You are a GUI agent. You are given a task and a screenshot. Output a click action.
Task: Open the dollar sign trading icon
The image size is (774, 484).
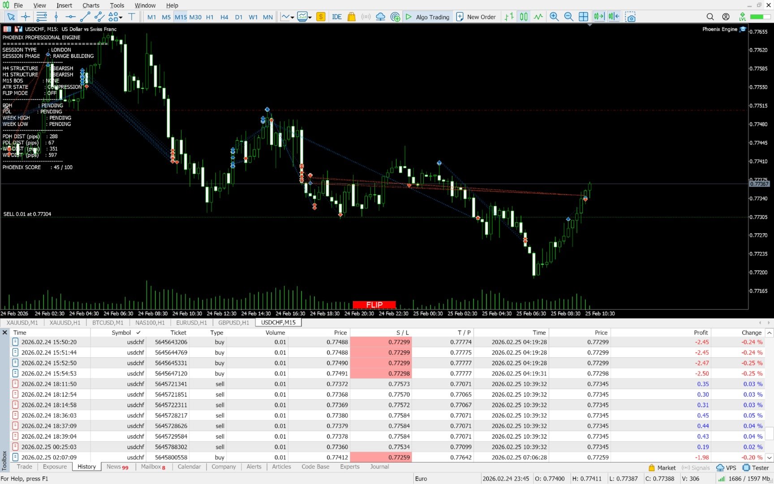(321, 17)
